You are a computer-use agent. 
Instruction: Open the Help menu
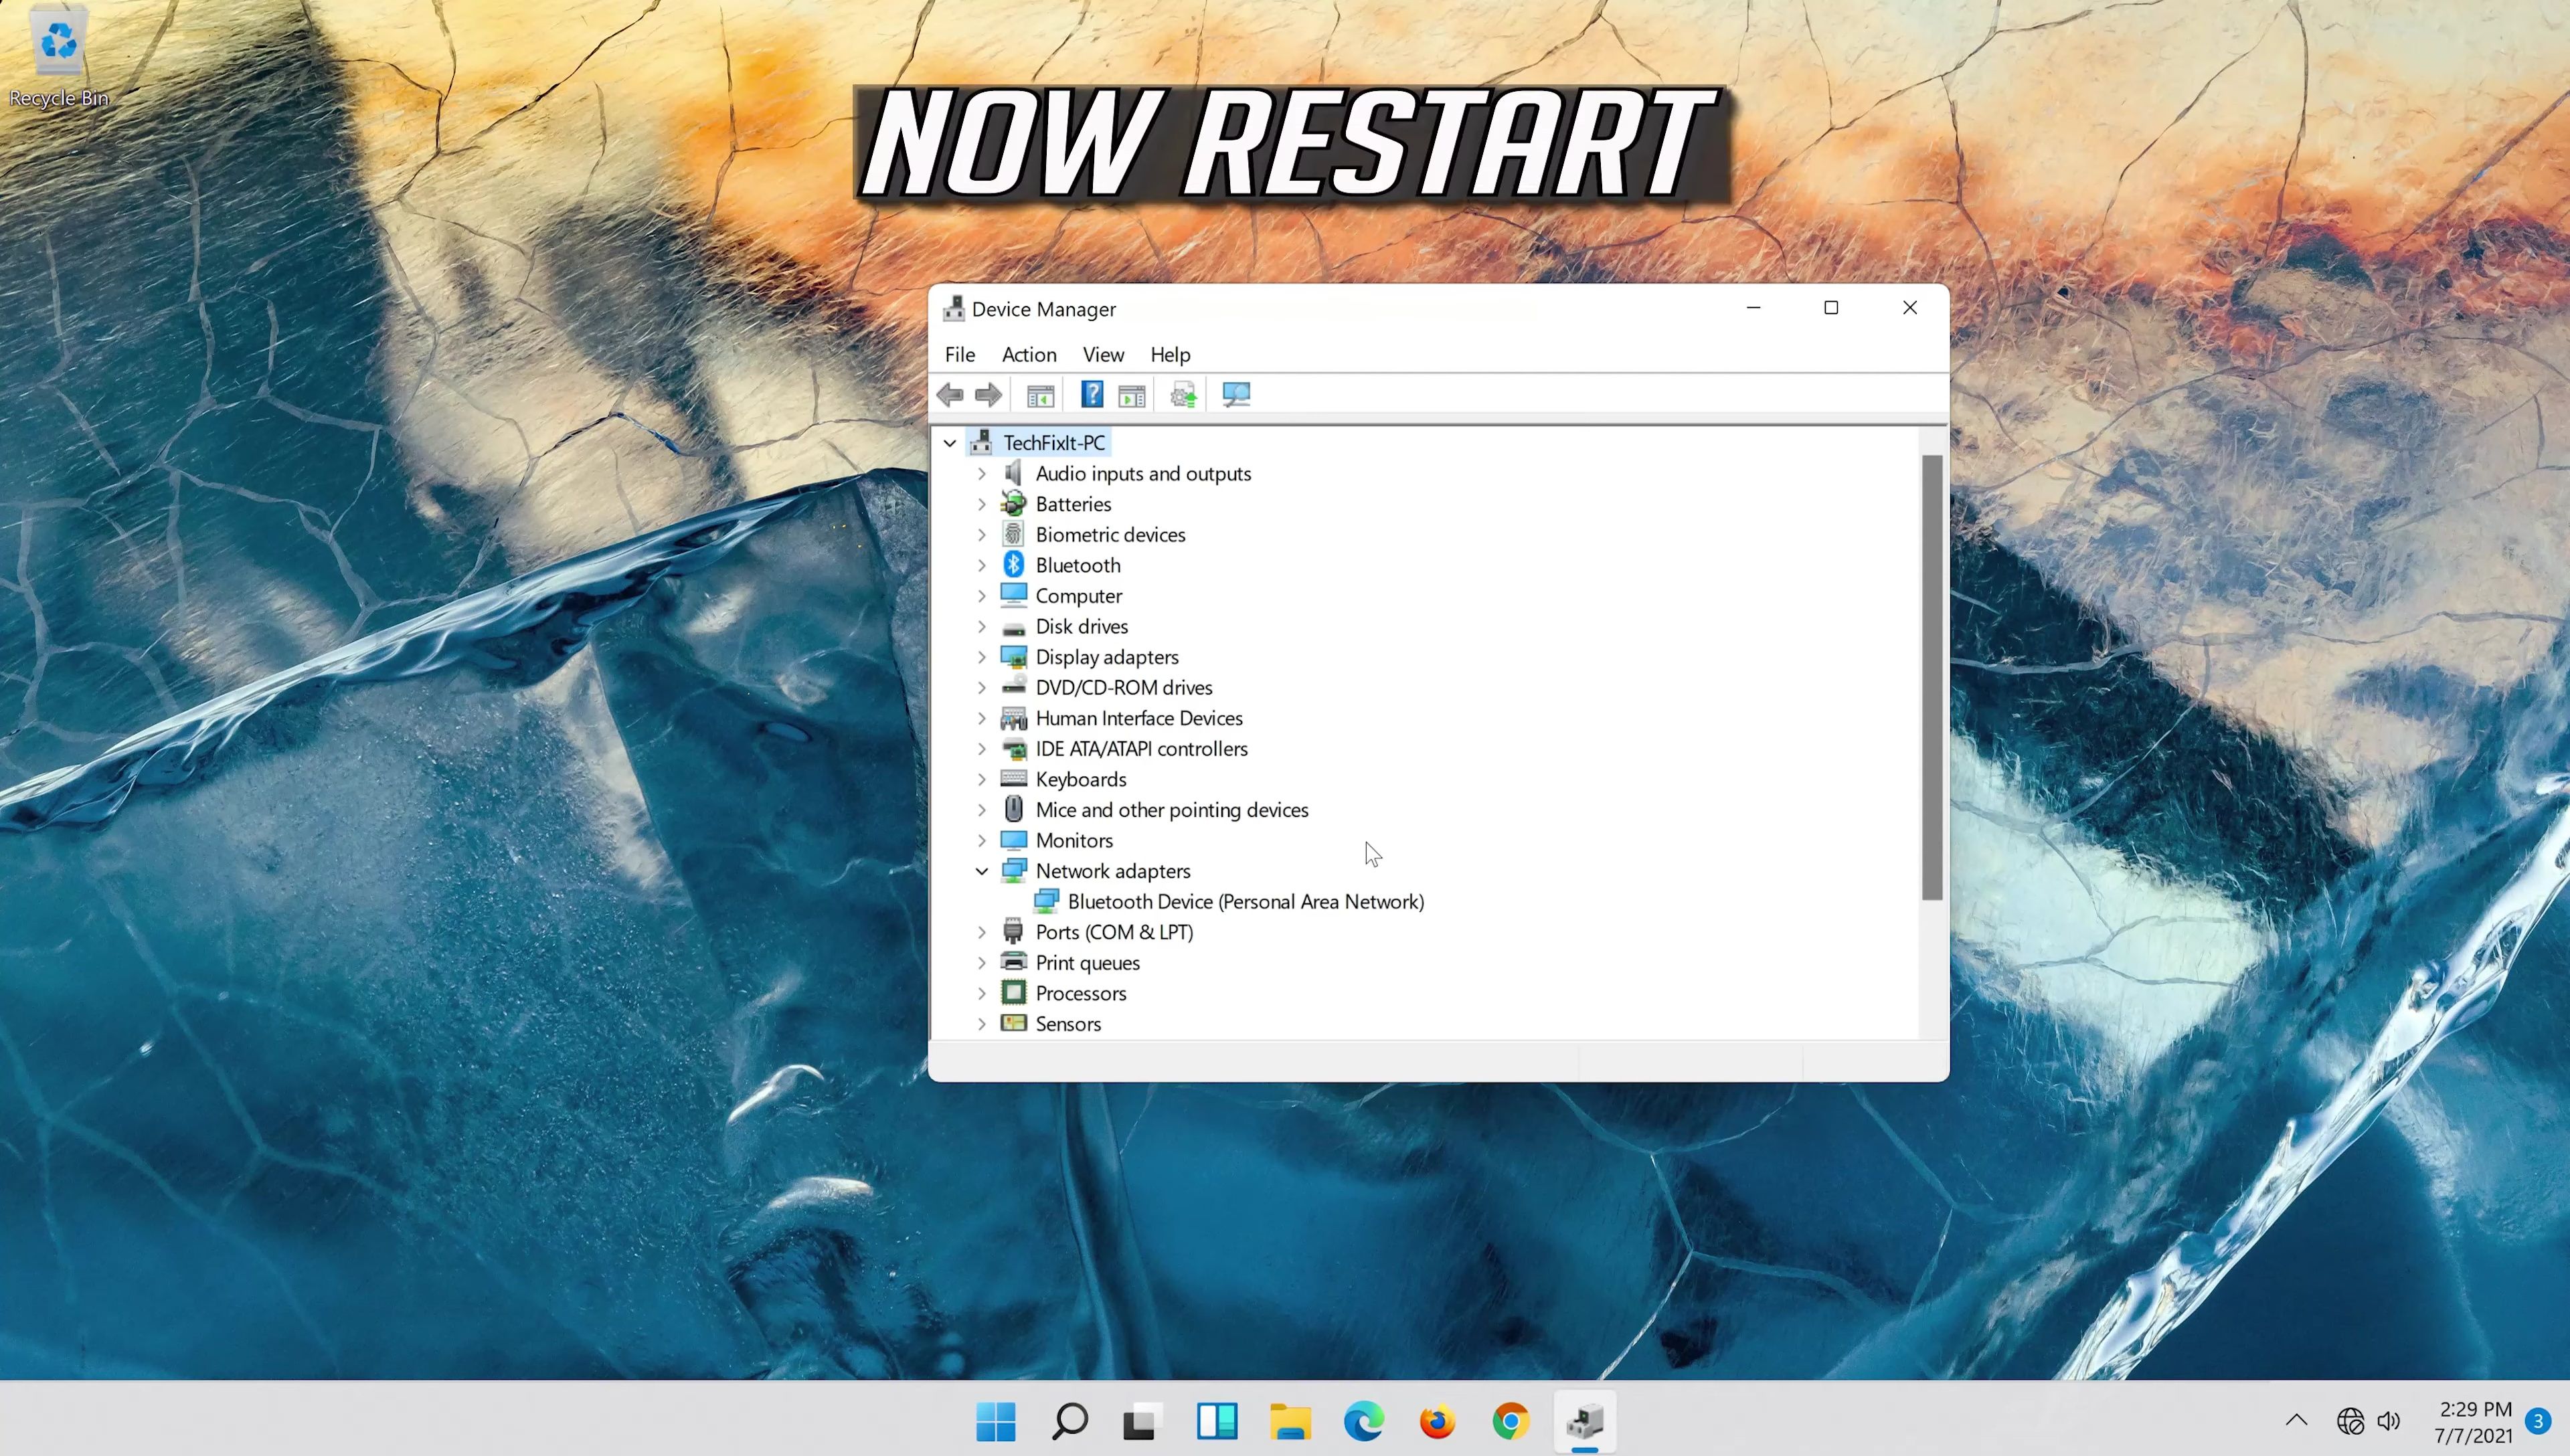pos(1170,354)
